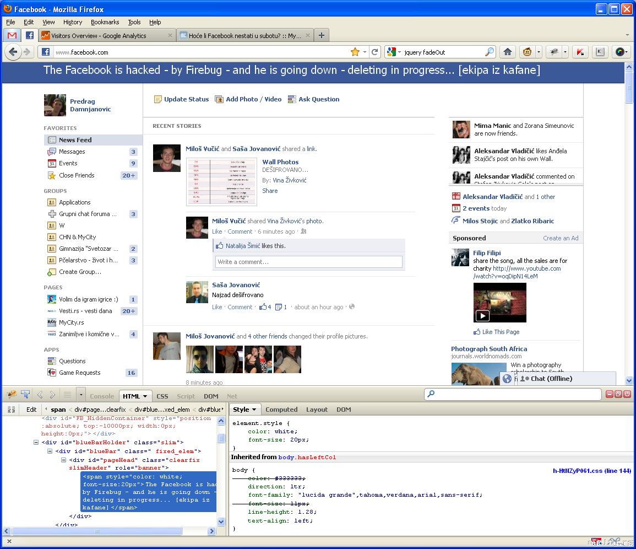Click the Greasemonkey monkey icon
This screenshot has width=636, height=549.
[x=528, y=52]
